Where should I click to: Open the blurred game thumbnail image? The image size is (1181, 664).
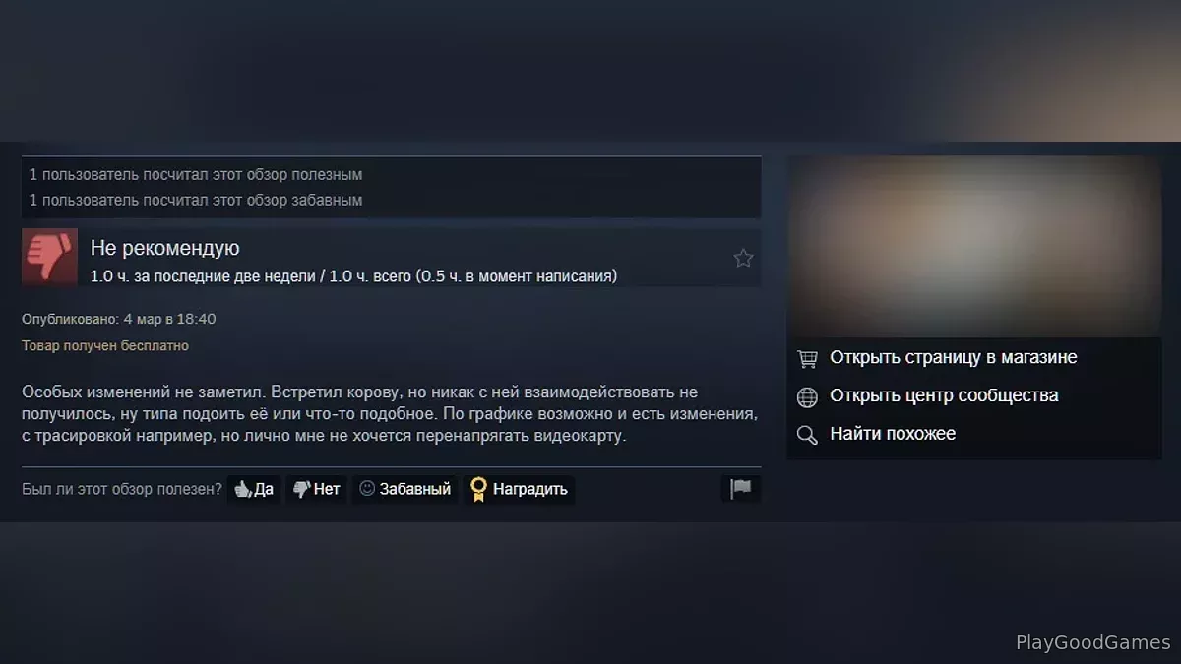[x=974, y=246]
